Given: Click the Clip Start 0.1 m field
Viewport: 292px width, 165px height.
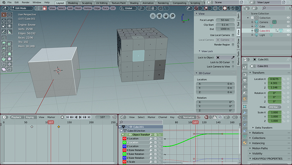Looking at the screenshot, I should pos(225,25).
